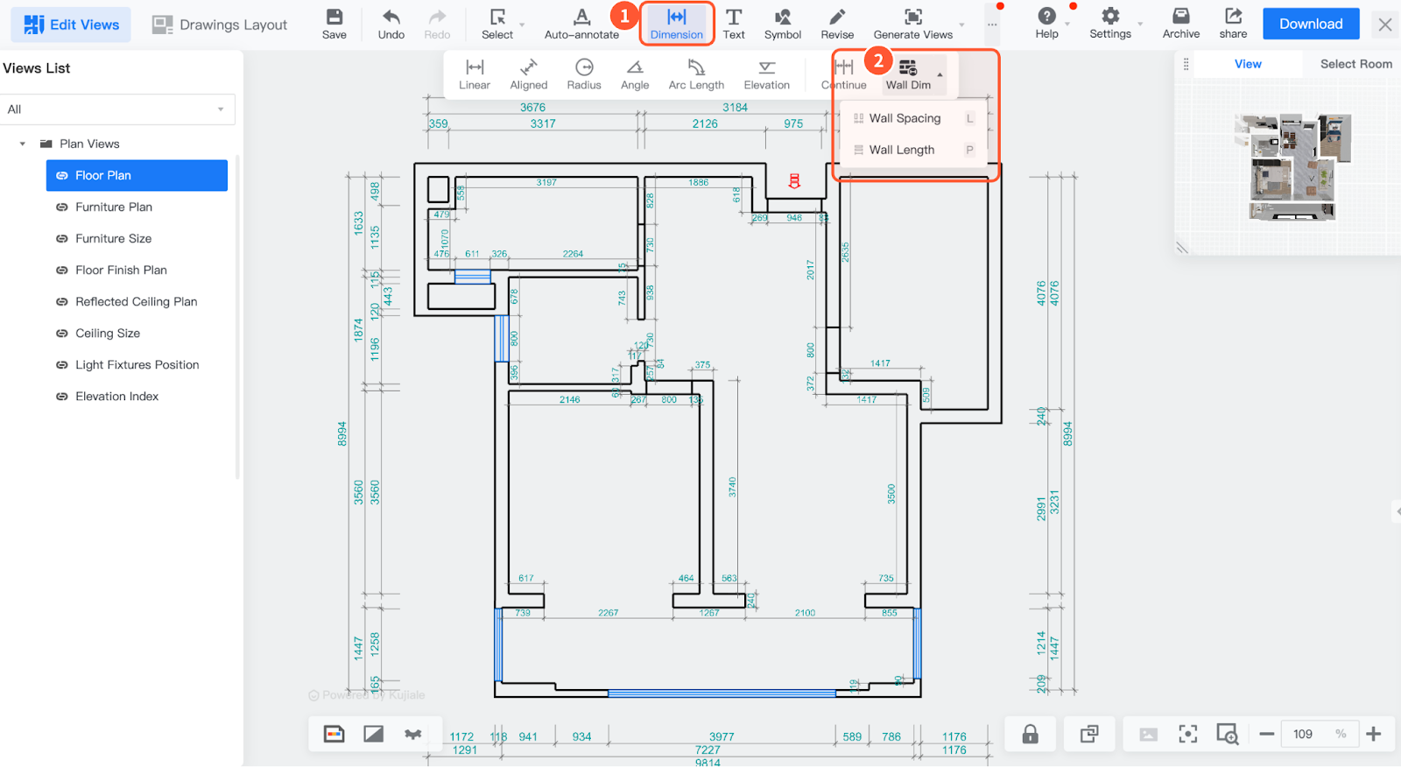Screen dimensions: 1401x767
Task: Toggle the lock icon in bottom toolbar
Action: click(1030, 734)
